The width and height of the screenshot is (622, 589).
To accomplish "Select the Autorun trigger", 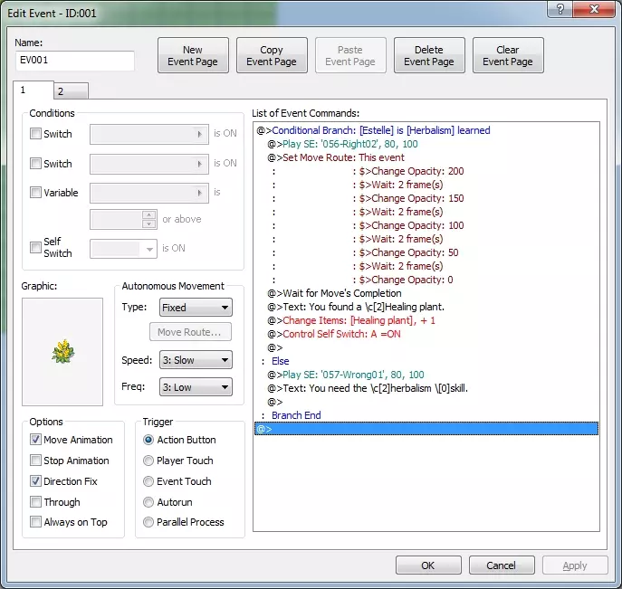I will coord(148,502).
